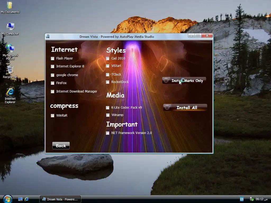Image resolution: width=271 pixels, height=203 pixels.
Task: Open My Documents desktop icon
Action: [x=10, y=7]
